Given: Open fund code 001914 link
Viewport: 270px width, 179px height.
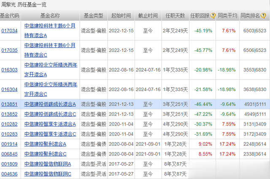Looking at the screenshot, I should coord(9,144).
